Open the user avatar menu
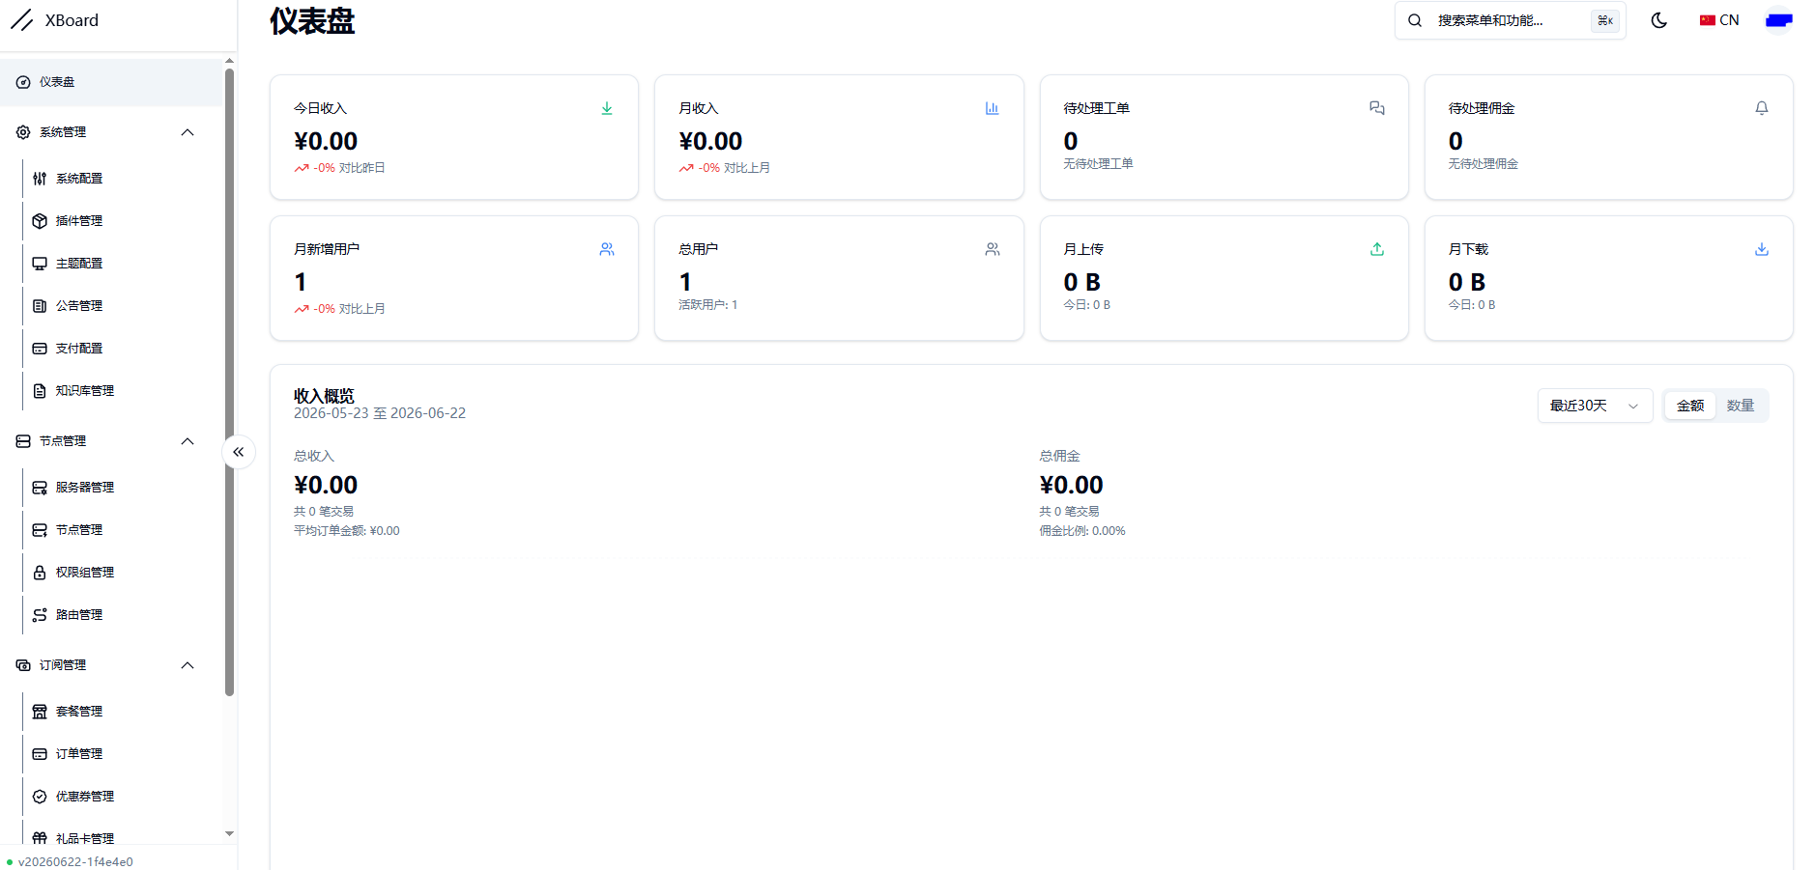 coord(1778,20)
